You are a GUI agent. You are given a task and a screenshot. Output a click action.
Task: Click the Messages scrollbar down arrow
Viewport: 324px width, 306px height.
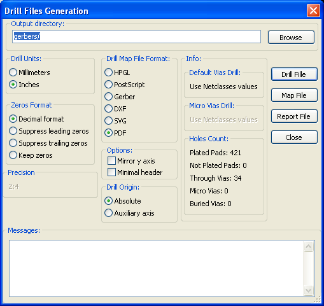308,290
